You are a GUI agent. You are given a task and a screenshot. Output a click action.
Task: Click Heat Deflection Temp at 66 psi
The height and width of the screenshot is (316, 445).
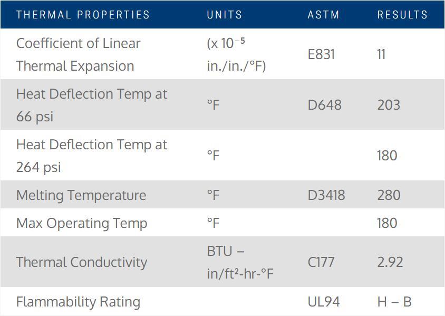point(92,105)
